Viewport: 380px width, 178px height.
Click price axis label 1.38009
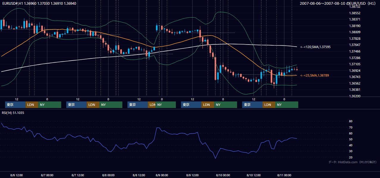pos(355,32)
